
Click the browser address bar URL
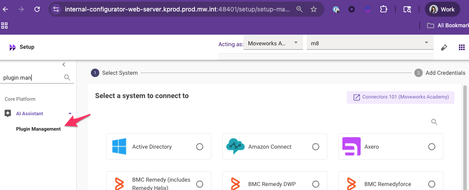tap(177, 9)
